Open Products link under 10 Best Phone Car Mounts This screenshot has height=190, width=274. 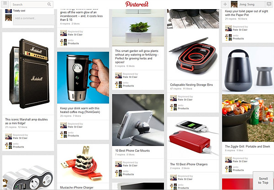tap(128, 174)
